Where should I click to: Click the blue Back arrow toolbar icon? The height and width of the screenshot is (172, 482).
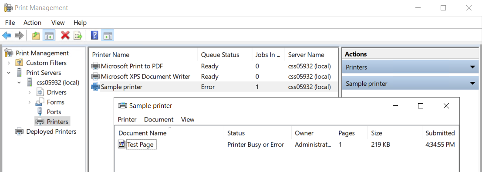coord(7,35)
